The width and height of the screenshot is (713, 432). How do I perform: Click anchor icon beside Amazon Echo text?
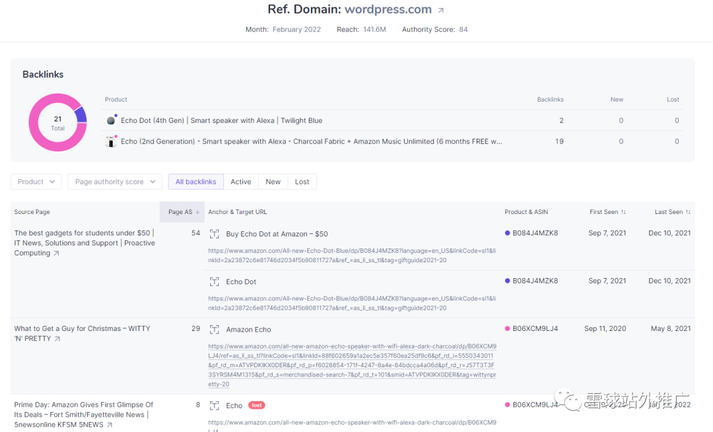pos(215,330)
